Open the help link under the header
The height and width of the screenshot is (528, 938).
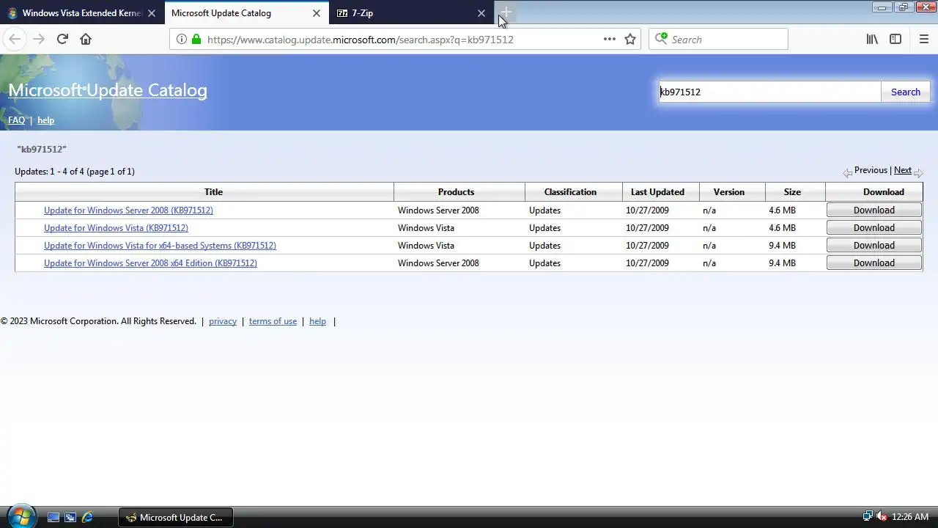[45, 120]
